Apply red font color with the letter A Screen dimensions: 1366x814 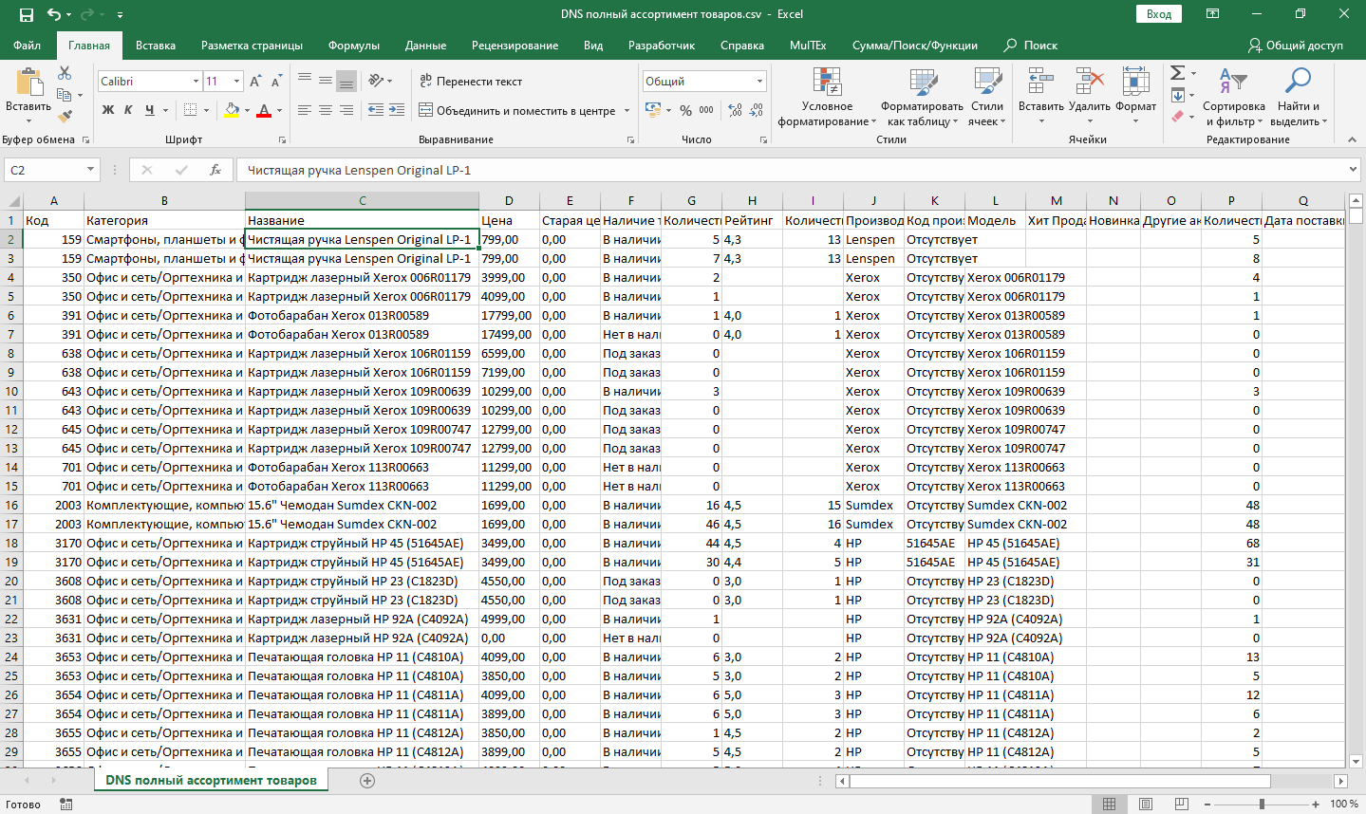(265, 110)
